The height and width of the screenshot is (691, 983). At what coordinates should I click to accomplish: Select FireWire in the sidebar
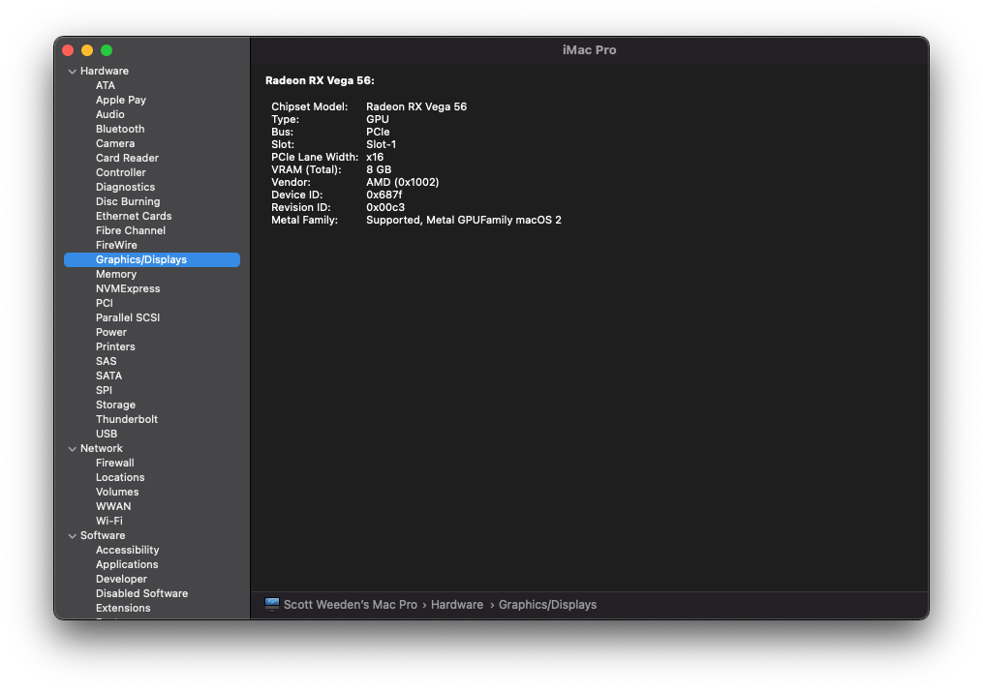[116, 245]
